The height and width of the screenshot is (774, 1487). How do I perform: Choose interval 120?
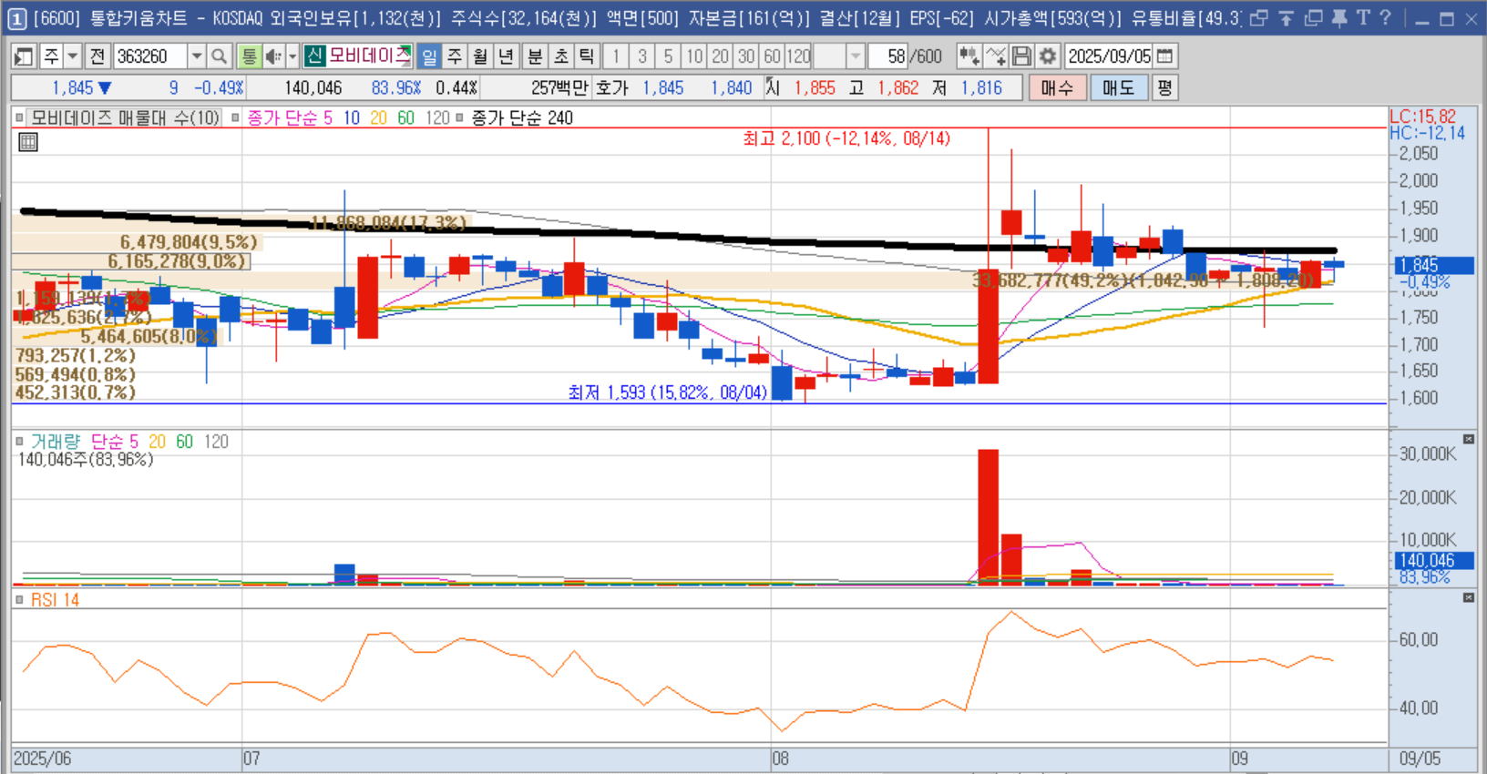(799, 56)
